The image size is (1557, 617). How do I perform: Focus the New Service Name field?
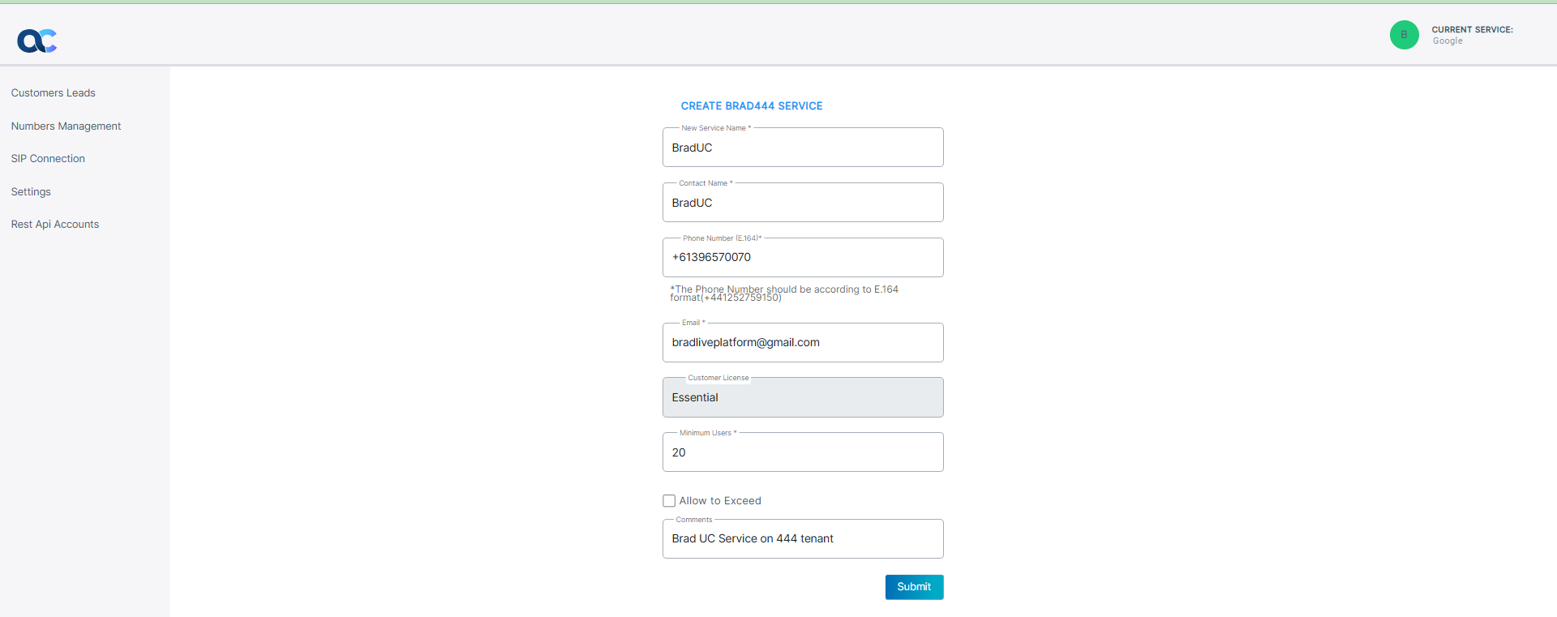[802, 148]
